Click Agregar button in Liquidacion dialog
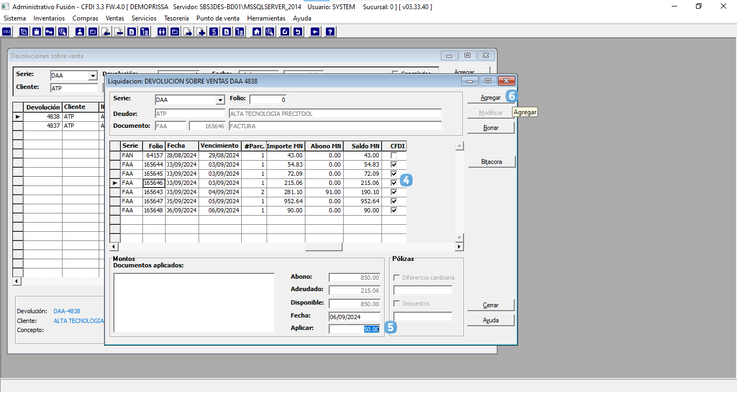This screenshot has width=737, height=393. pyautogui.click(x=490, y=98)
